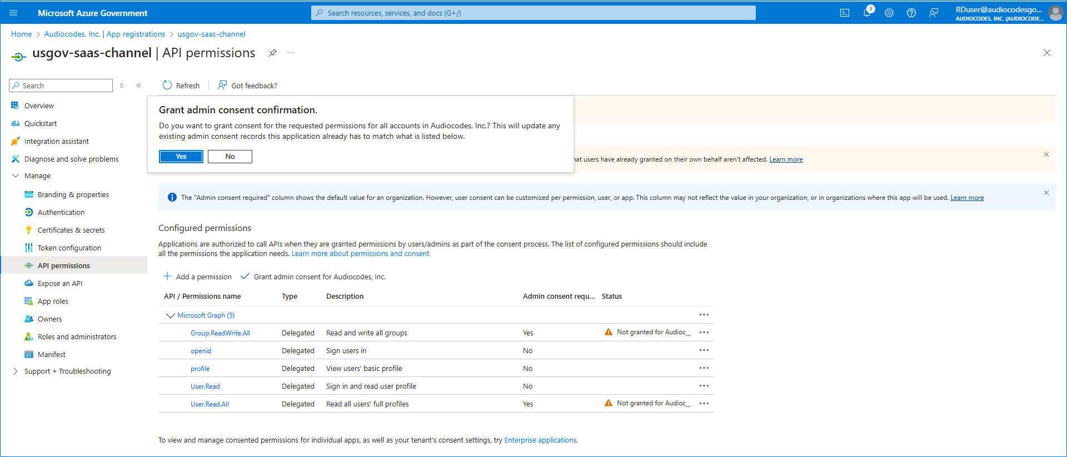Open the openid permission
The width and height of the screenshot is (1067, 457).
(201, 350)
